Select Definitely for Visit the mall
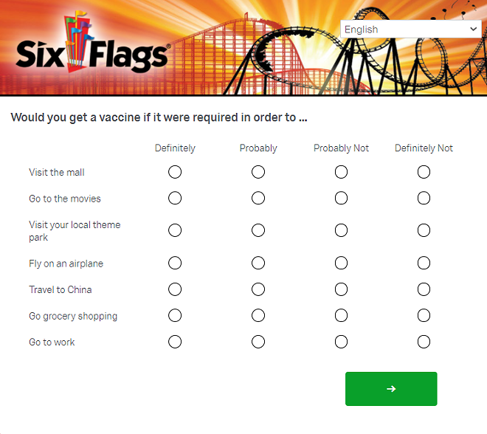 (x=175, y=172)
